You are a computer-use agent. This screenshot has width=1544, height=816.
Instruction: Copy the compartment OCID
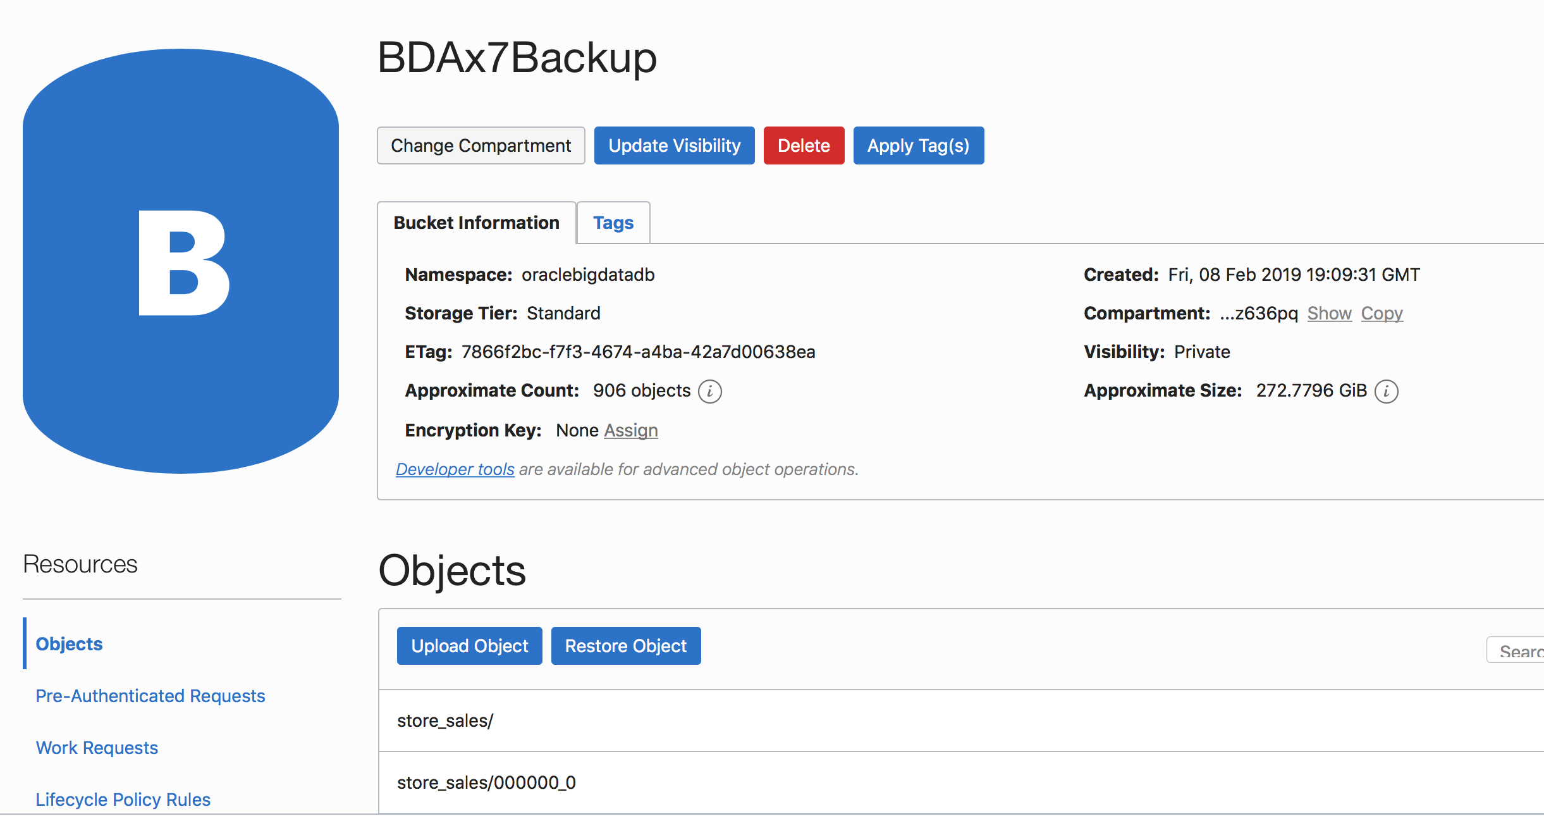pyautogui.click(x=1382, y=313)
